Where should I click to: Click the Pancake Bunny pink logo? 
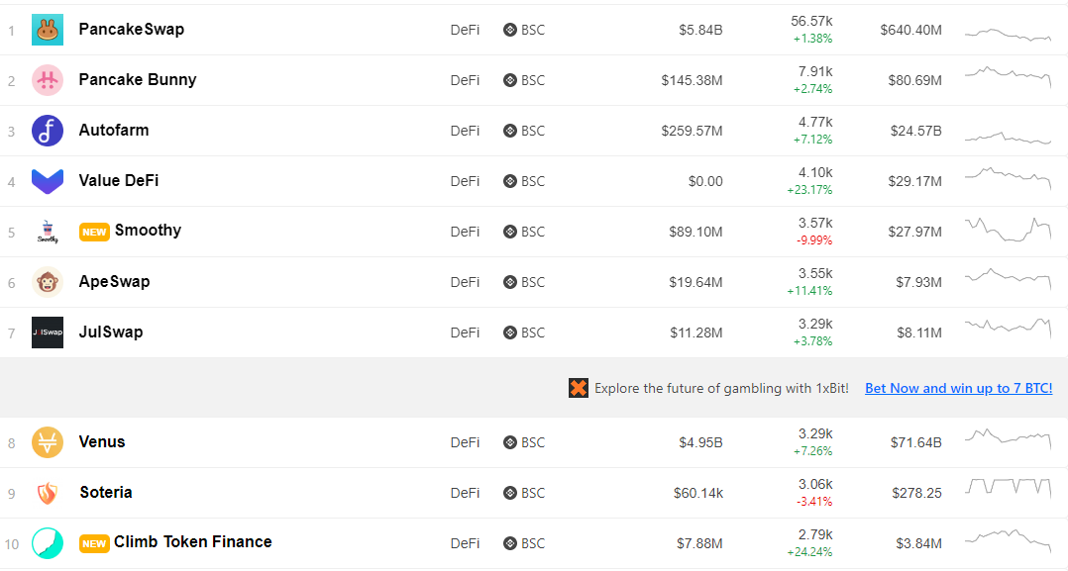(47, 80)
